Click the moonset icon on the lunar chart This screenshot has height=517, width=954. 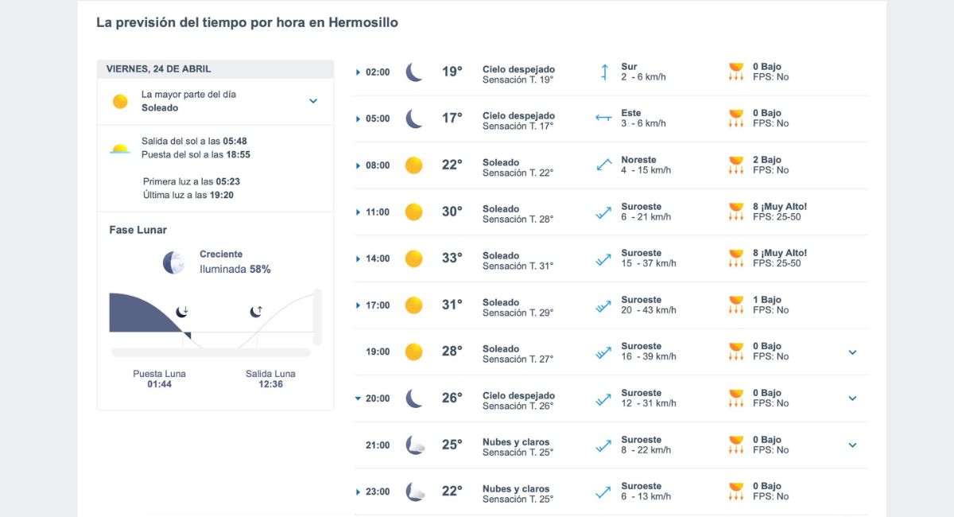pos(183,312)
